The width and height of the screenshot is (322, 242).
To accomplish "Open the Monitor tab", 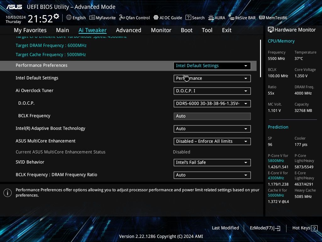I will point(161,30).
